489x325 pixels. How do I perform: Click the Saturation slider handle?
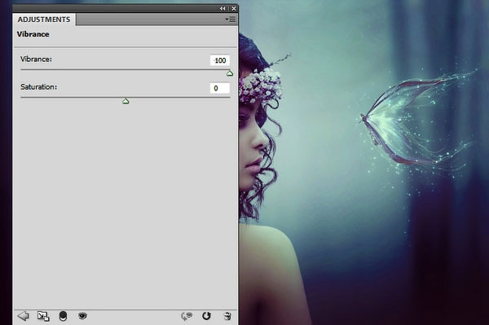click(126, 101)
